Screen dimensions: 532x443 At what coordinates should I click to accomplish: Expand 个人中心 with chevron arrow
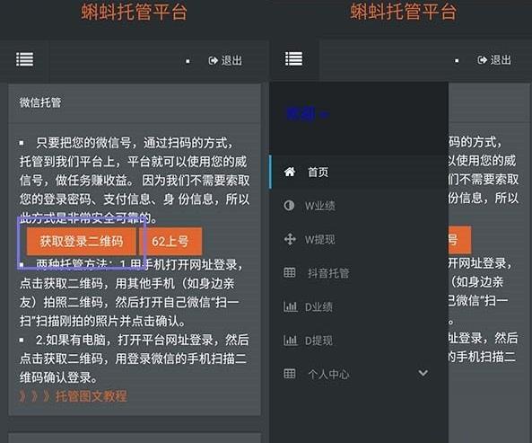[423, 373]
